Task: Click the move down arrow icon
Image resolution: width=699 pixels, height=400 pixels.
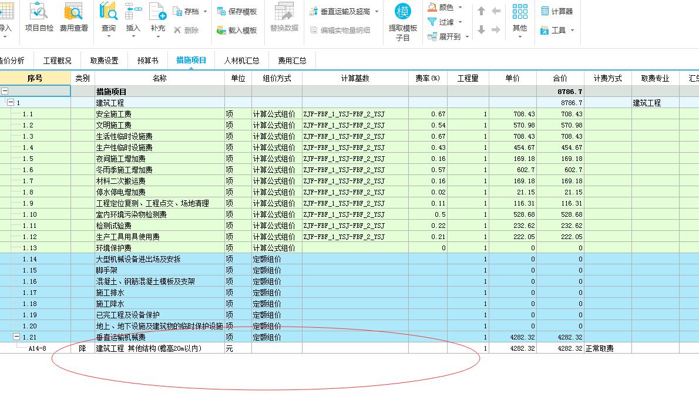Action: [x=481, y=30]
